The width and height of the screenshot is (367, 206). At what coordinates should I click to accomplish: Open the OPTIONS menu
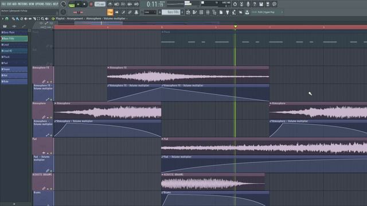click(x=40, y=4)
